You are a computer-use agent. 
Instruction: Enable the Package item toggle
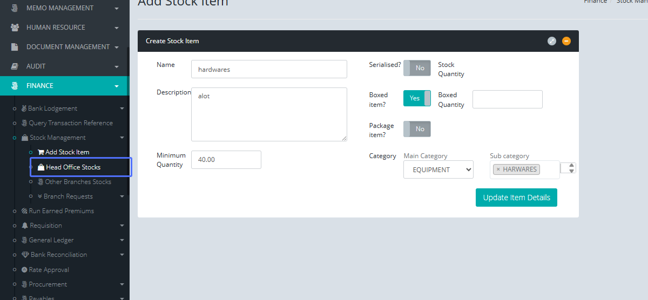coord(417,129)
